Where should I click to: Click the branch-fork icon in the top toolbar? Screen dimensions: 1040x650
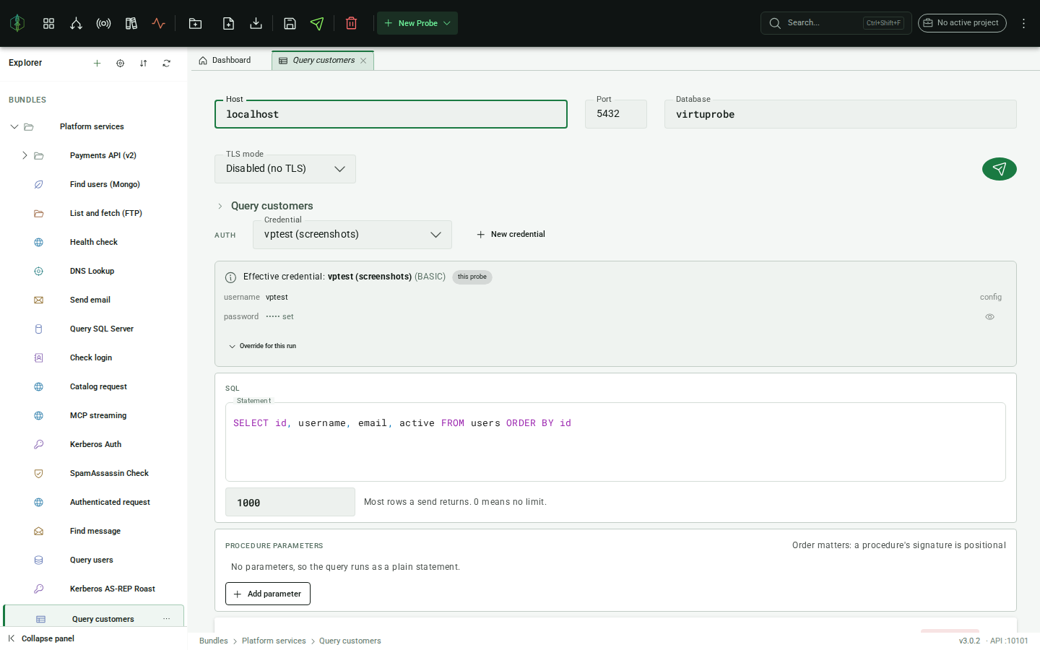[76, 23]
